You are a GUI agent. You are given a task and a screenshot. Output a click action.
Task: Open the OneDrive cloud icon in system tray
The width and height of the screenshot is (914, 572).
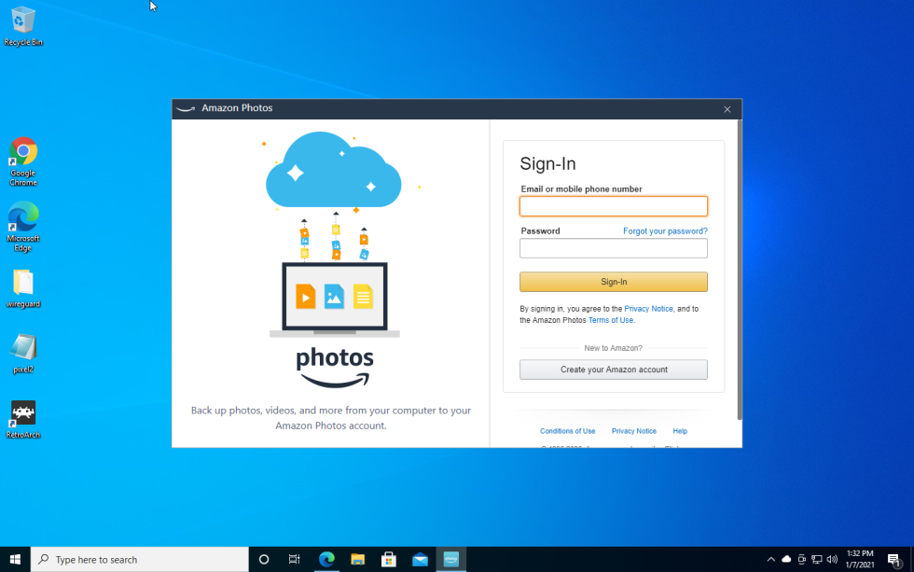[x=786, y=559]
